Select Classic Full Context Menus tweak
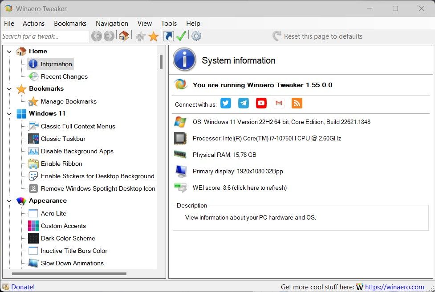Screen dimensions: 435x292 click(x=78, y=126)
